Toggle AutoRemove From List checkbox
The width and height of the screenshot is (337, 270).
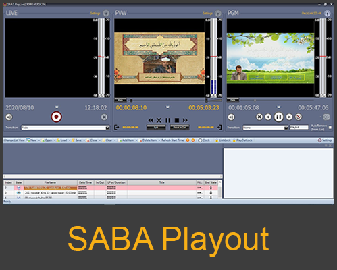tap(330, 128)
